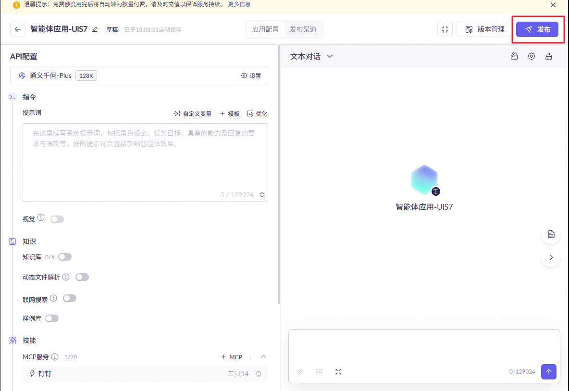Show info tooltip for 视觉

[x=41, y=217]
